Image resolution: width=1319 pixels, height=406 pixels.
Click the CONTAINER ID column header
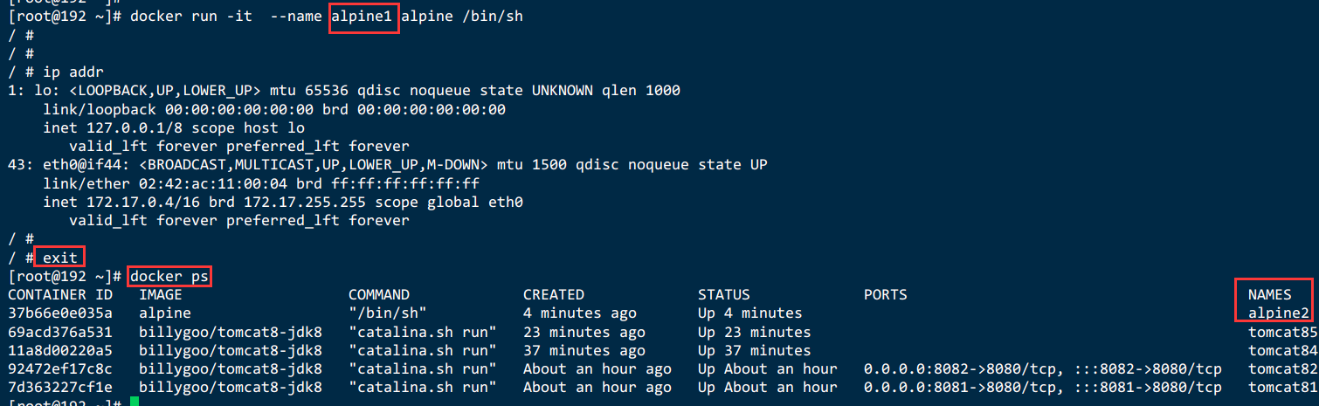click(60, 295)
